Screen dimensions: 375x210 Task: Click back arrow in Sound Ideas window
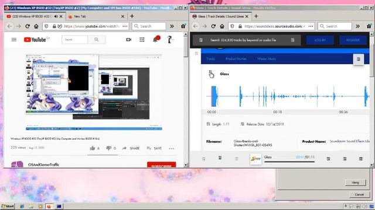[195, 26]
